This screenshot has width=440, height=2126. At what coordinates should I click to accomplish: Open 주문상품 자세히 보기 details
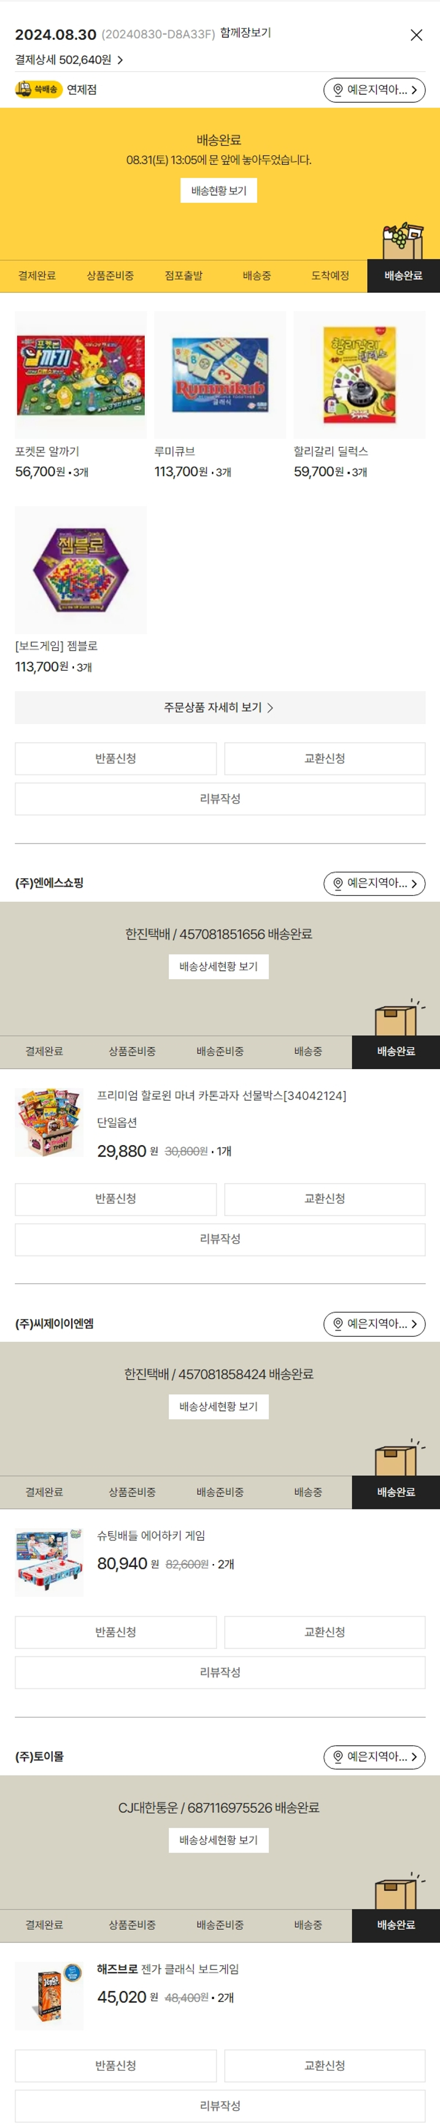tap(219, 707)
